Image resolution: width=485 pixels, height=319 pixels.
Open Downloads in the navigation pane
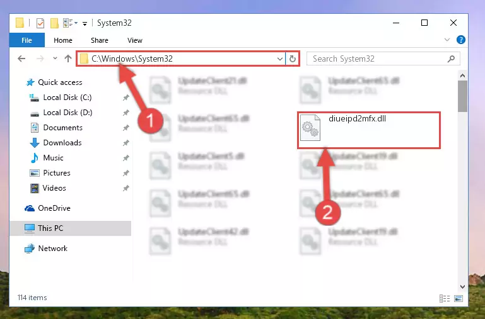(62, 143)
